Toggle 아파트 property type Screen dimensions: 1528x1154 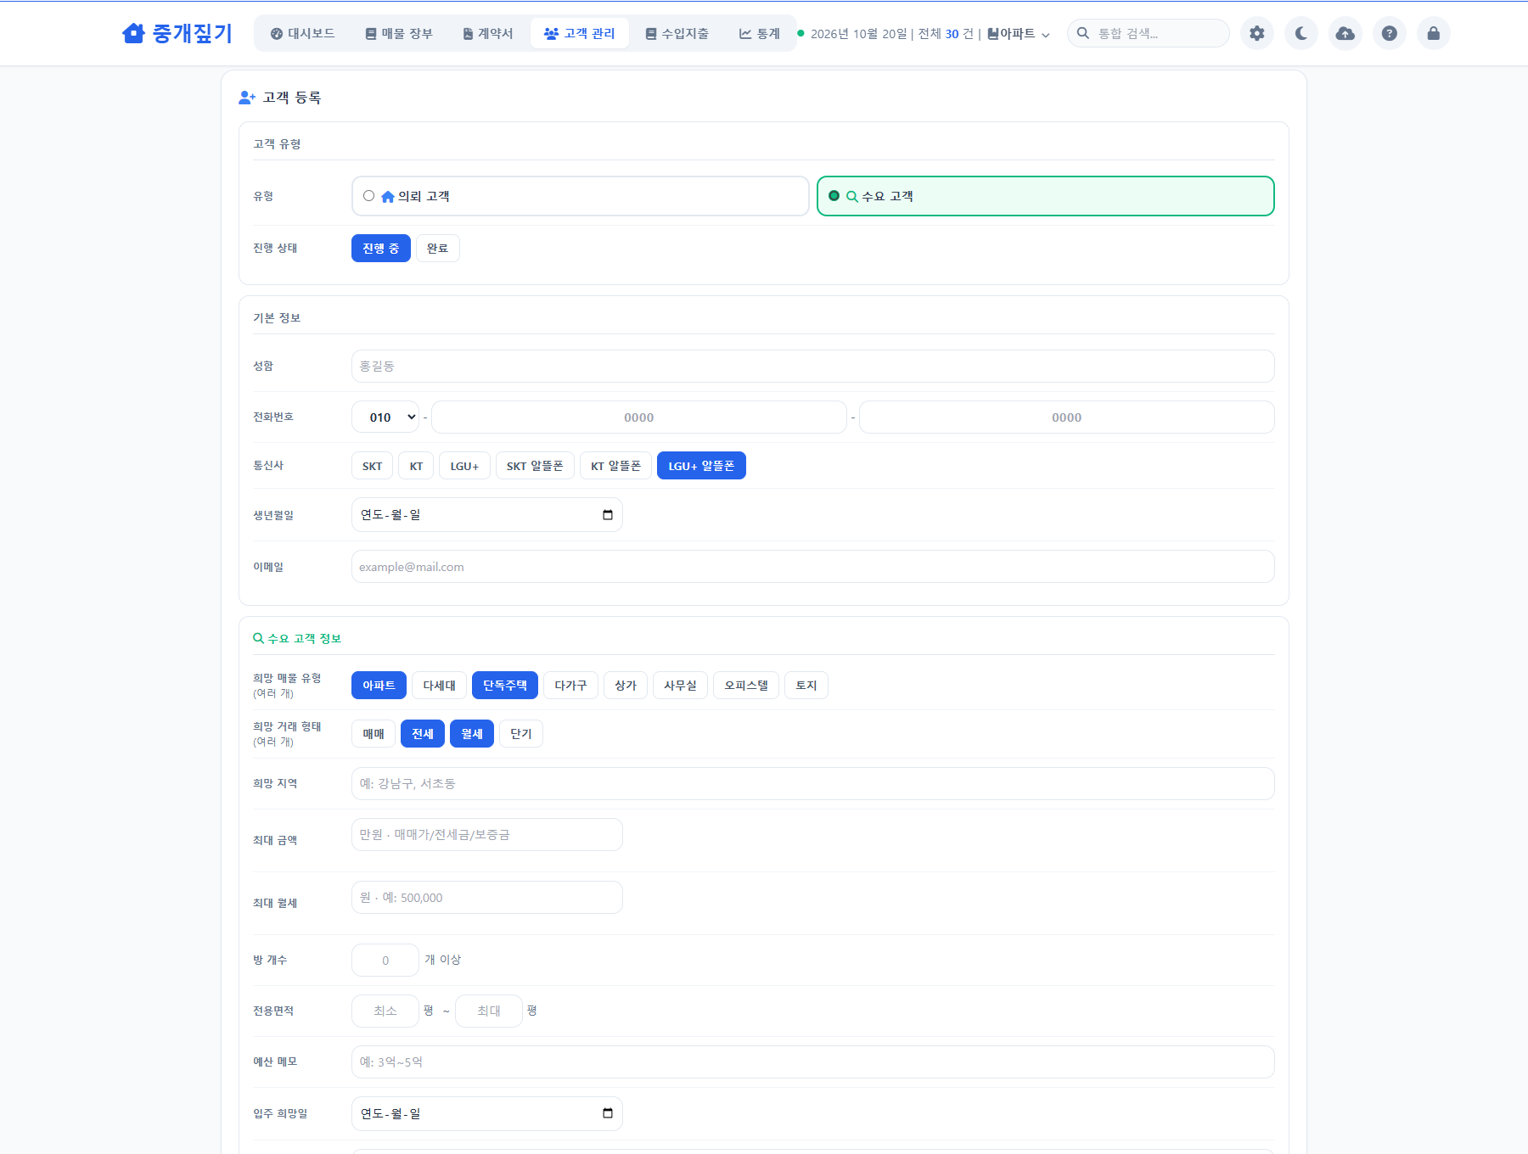tap(379, 685)
